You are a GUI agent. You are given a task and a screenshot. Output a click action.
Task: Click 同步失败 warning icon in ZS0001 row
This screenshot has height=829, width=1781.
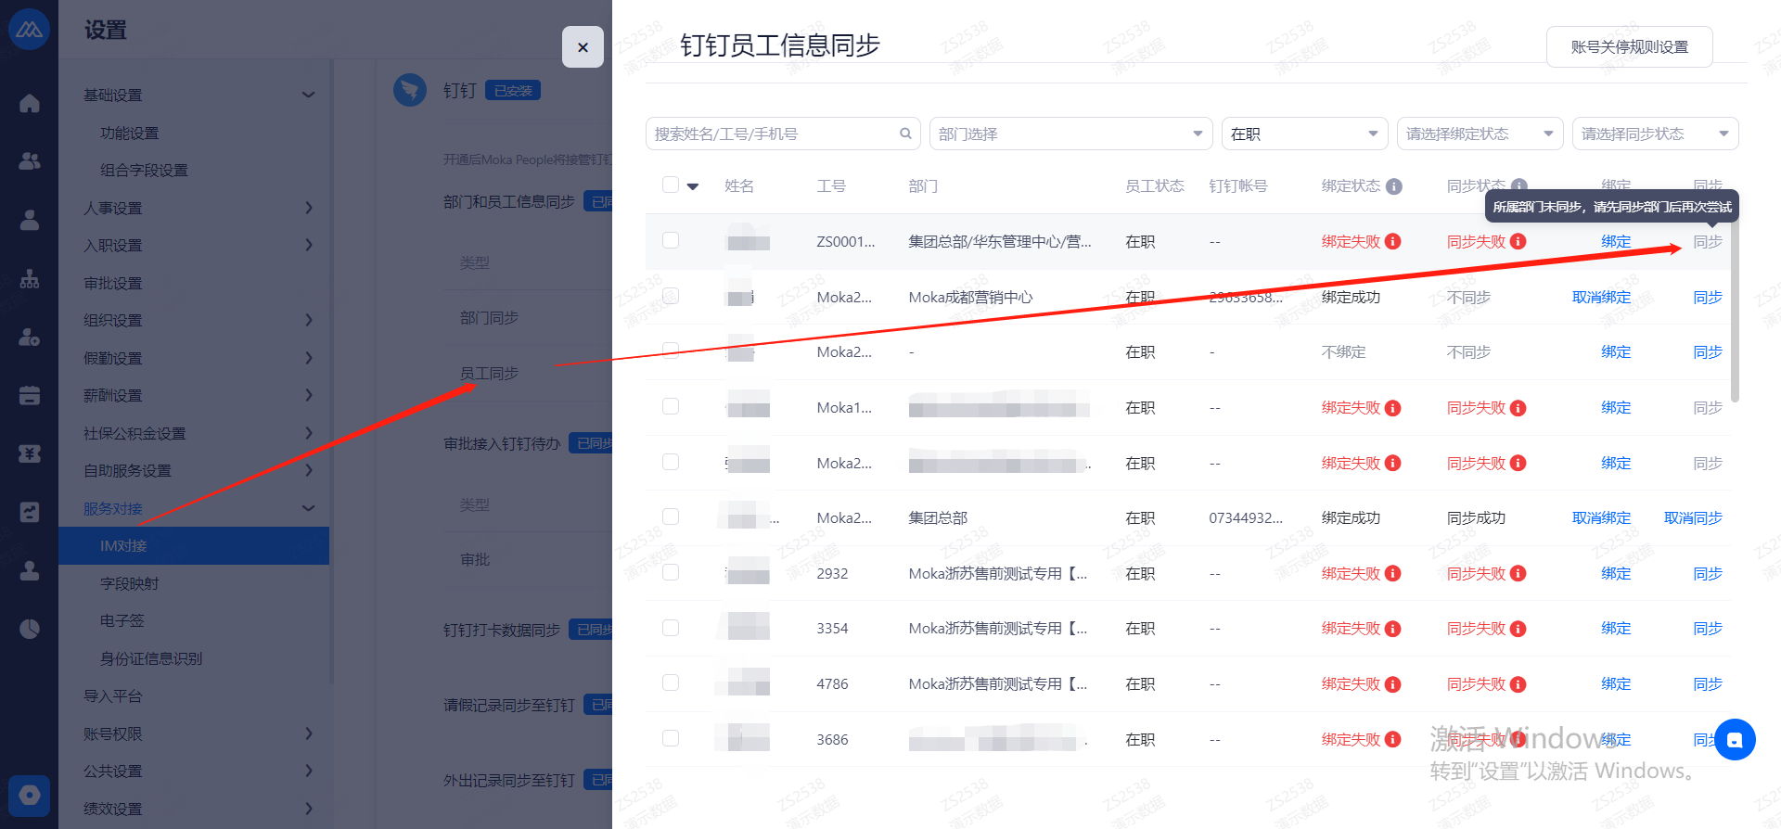1518,241
